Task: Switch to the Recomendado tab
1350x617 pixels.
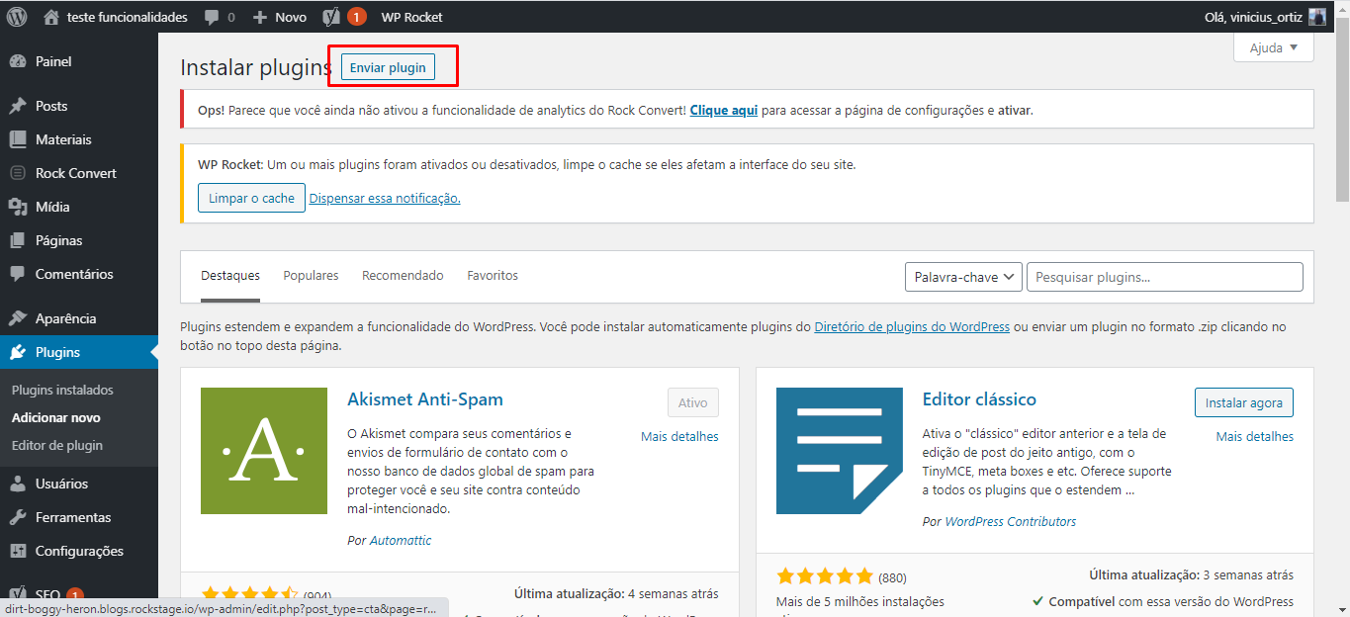Action: coord(403,276)
